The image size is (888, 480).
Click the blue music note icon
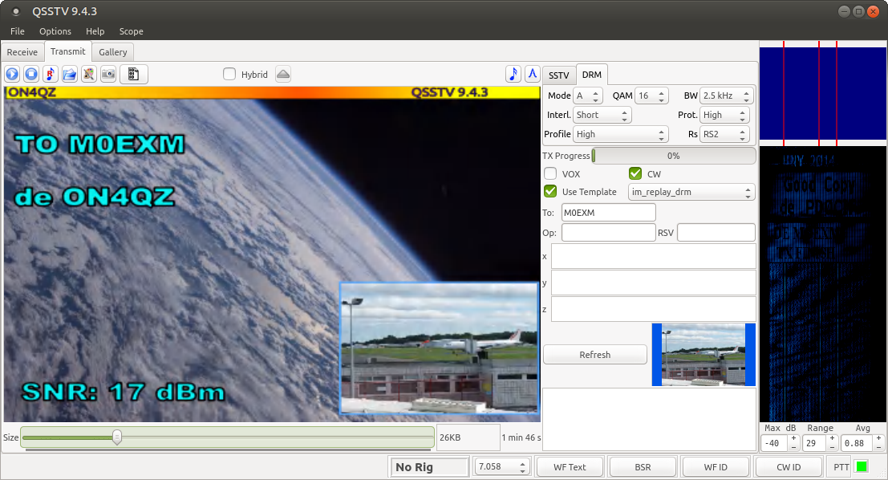(x=513, y=74)
